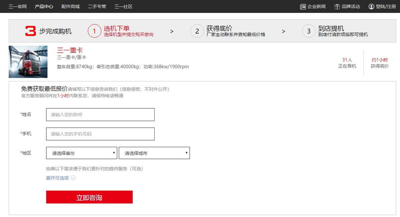Viewport: 400px width, 217px height.
Task: Click the step 1 circle icon
Action: click(x=94, y=31)
